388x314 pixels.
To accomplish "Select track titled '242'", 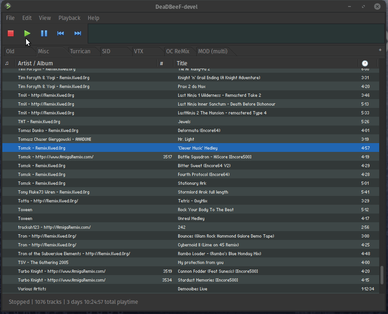I will (x=191, y=227).
